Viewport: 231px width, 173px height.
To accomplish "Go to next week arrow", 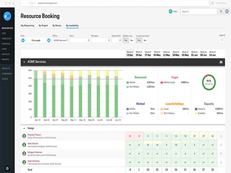I will [49, 40].
